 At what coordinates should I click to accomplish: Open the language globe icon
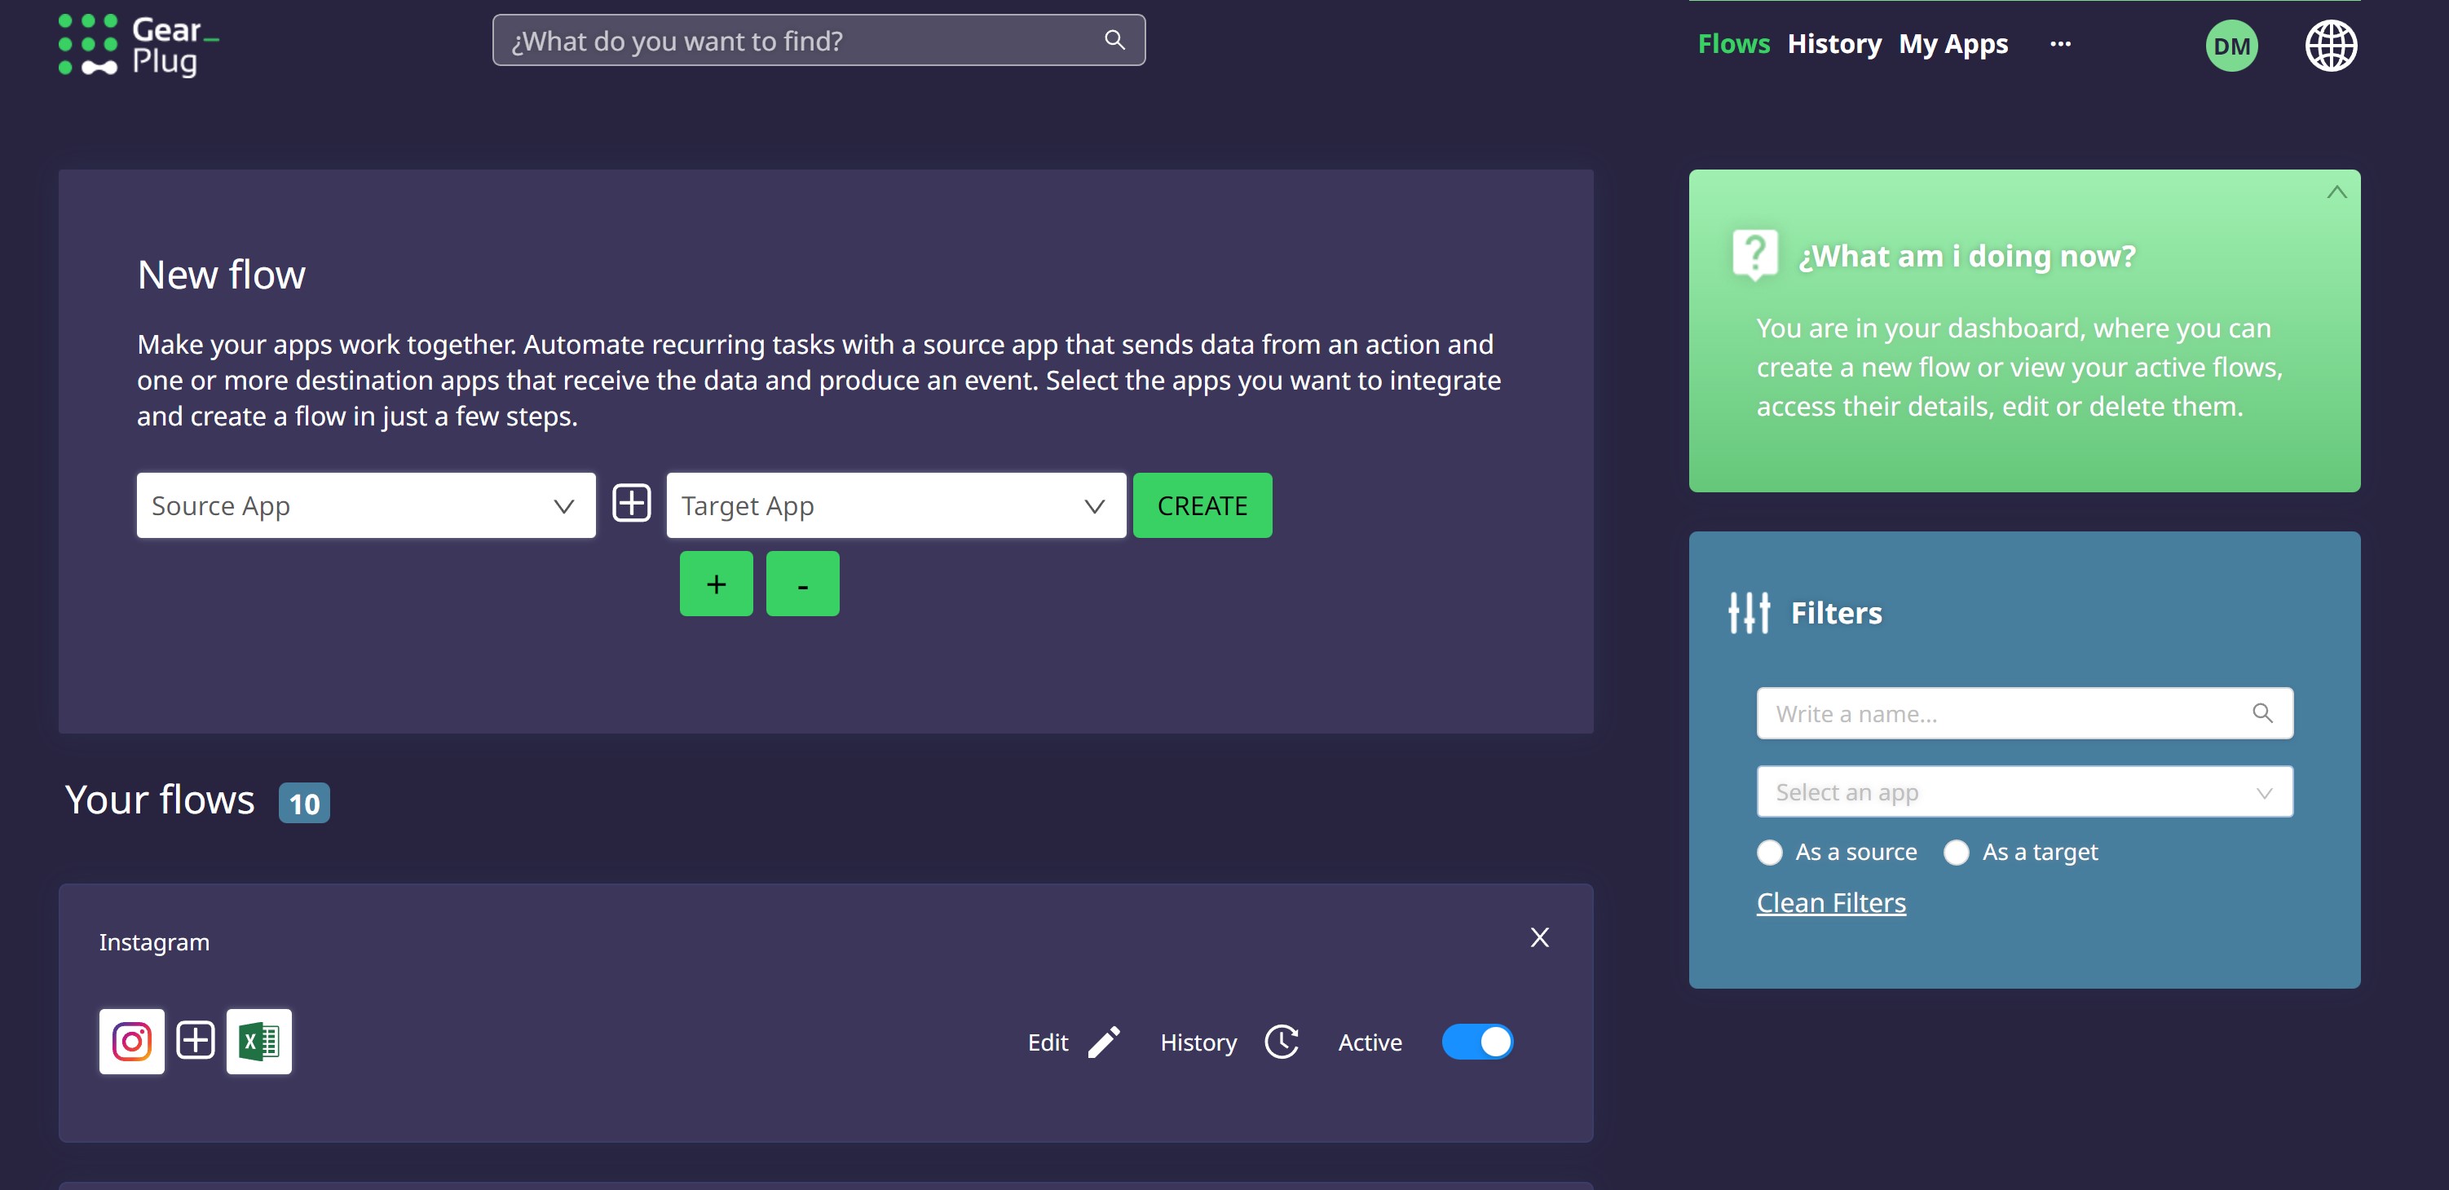[2330, 45]
